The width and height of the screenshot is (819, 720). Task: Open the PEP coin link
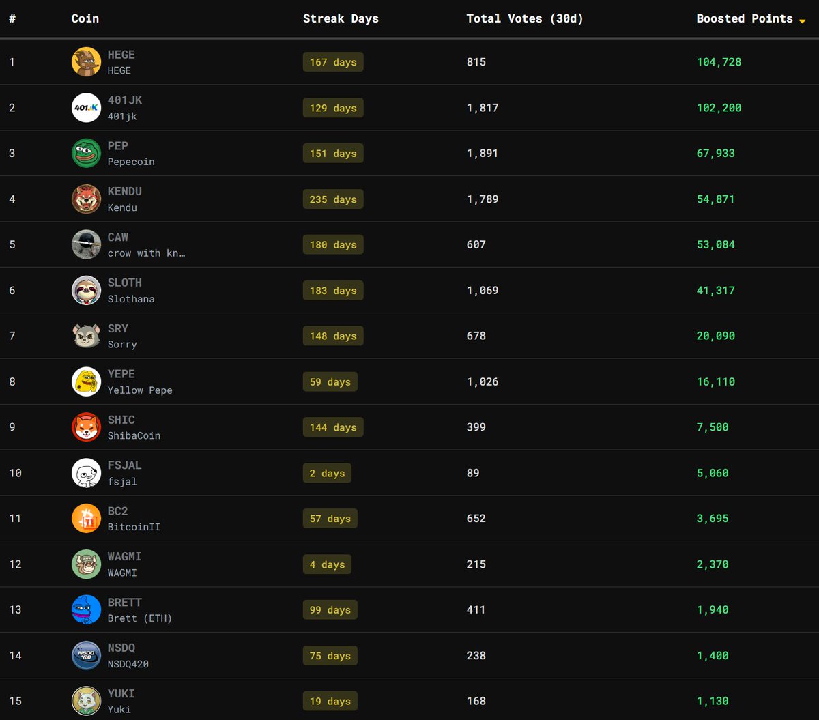tap(118, 146)
